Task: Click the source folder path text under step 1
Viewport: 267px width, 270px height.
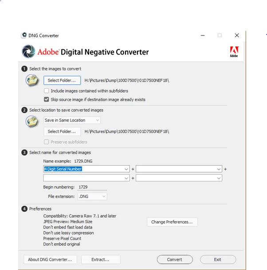Action: [127, 80]
